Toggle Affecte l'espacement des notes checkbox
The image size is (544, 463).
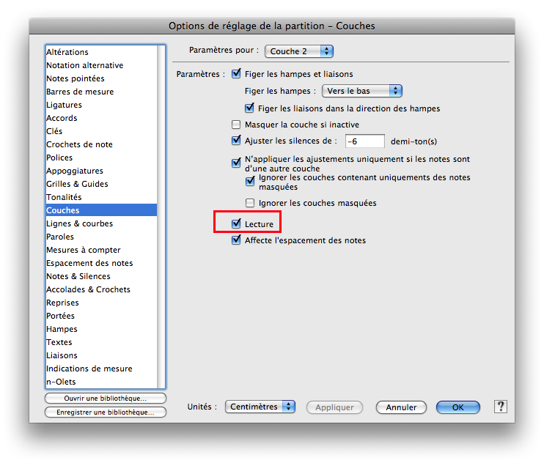tap(236, 240)
